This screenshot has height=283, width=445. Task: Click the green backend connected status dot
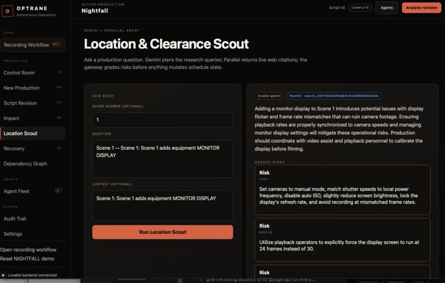pyautogui.click(x=3, y=275)
